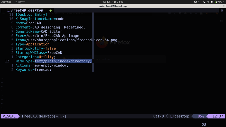Click the green modified dot on the tab
This screenshot has width=226, height=127.
click(50, 11)
